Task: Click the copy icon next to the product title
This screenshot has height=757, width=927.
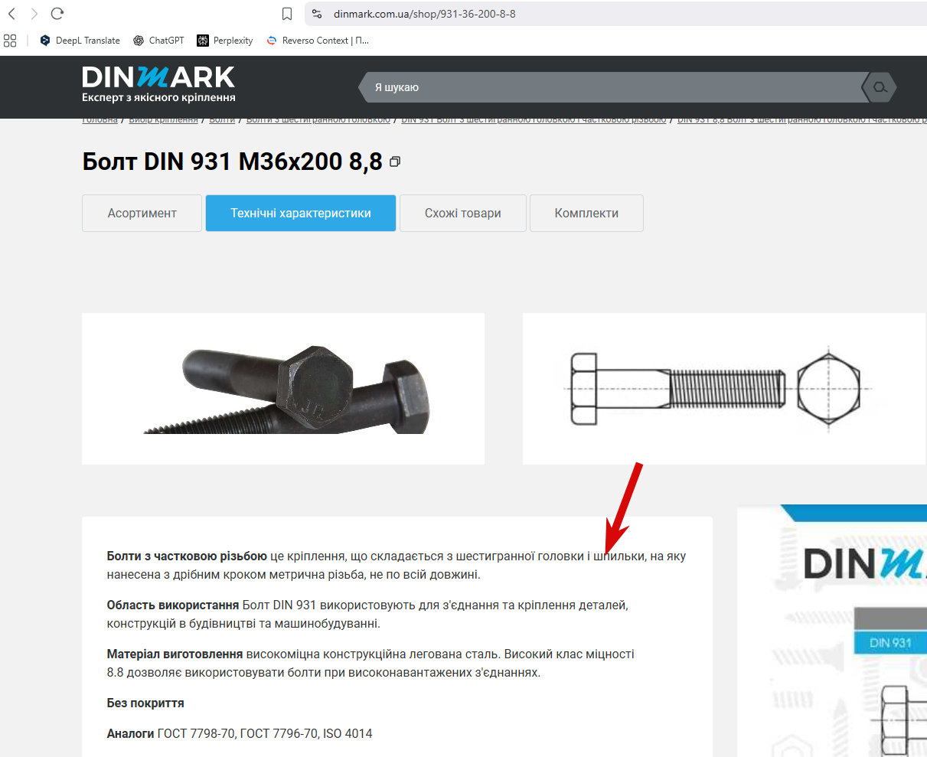Action: 395,162
